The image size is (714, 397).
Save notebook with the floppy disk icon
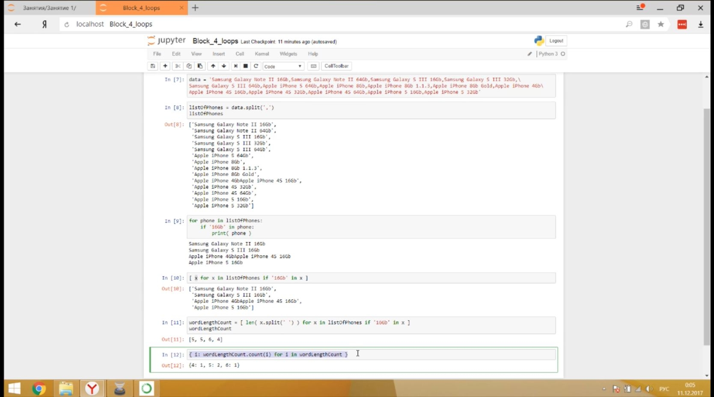click(x=152, y=66)
